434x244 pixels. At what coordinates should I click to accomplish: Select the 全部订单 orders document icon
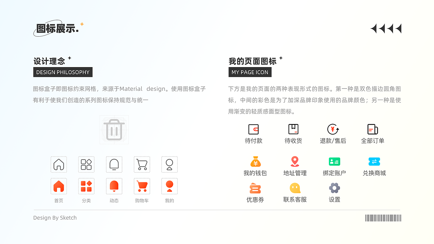pos(373,129)
